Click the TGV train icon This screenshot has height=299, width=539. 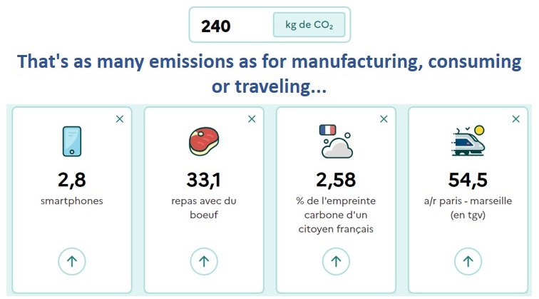pyautogui.click(x=468, y=141)
